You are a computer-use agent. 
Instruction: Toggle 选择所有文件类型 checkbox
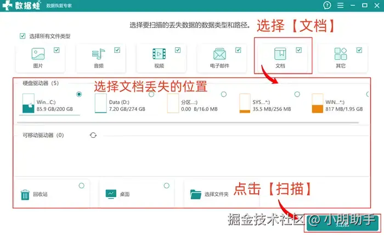coord(22,36)
